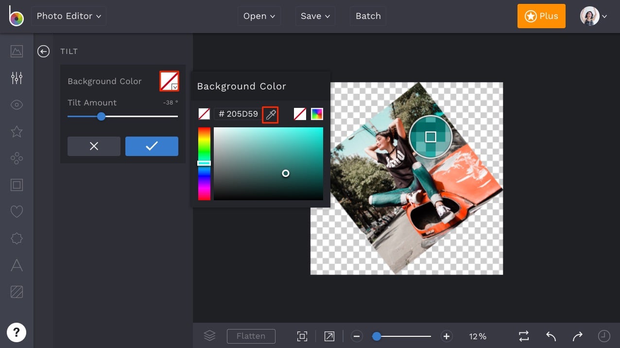Viewport: 620px width, 348px height.
Task: Undo the last action
Action: tap(551, 336)
